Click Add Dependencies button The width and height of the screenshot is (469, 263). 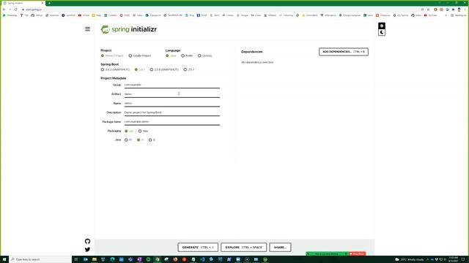pos(344,52)
